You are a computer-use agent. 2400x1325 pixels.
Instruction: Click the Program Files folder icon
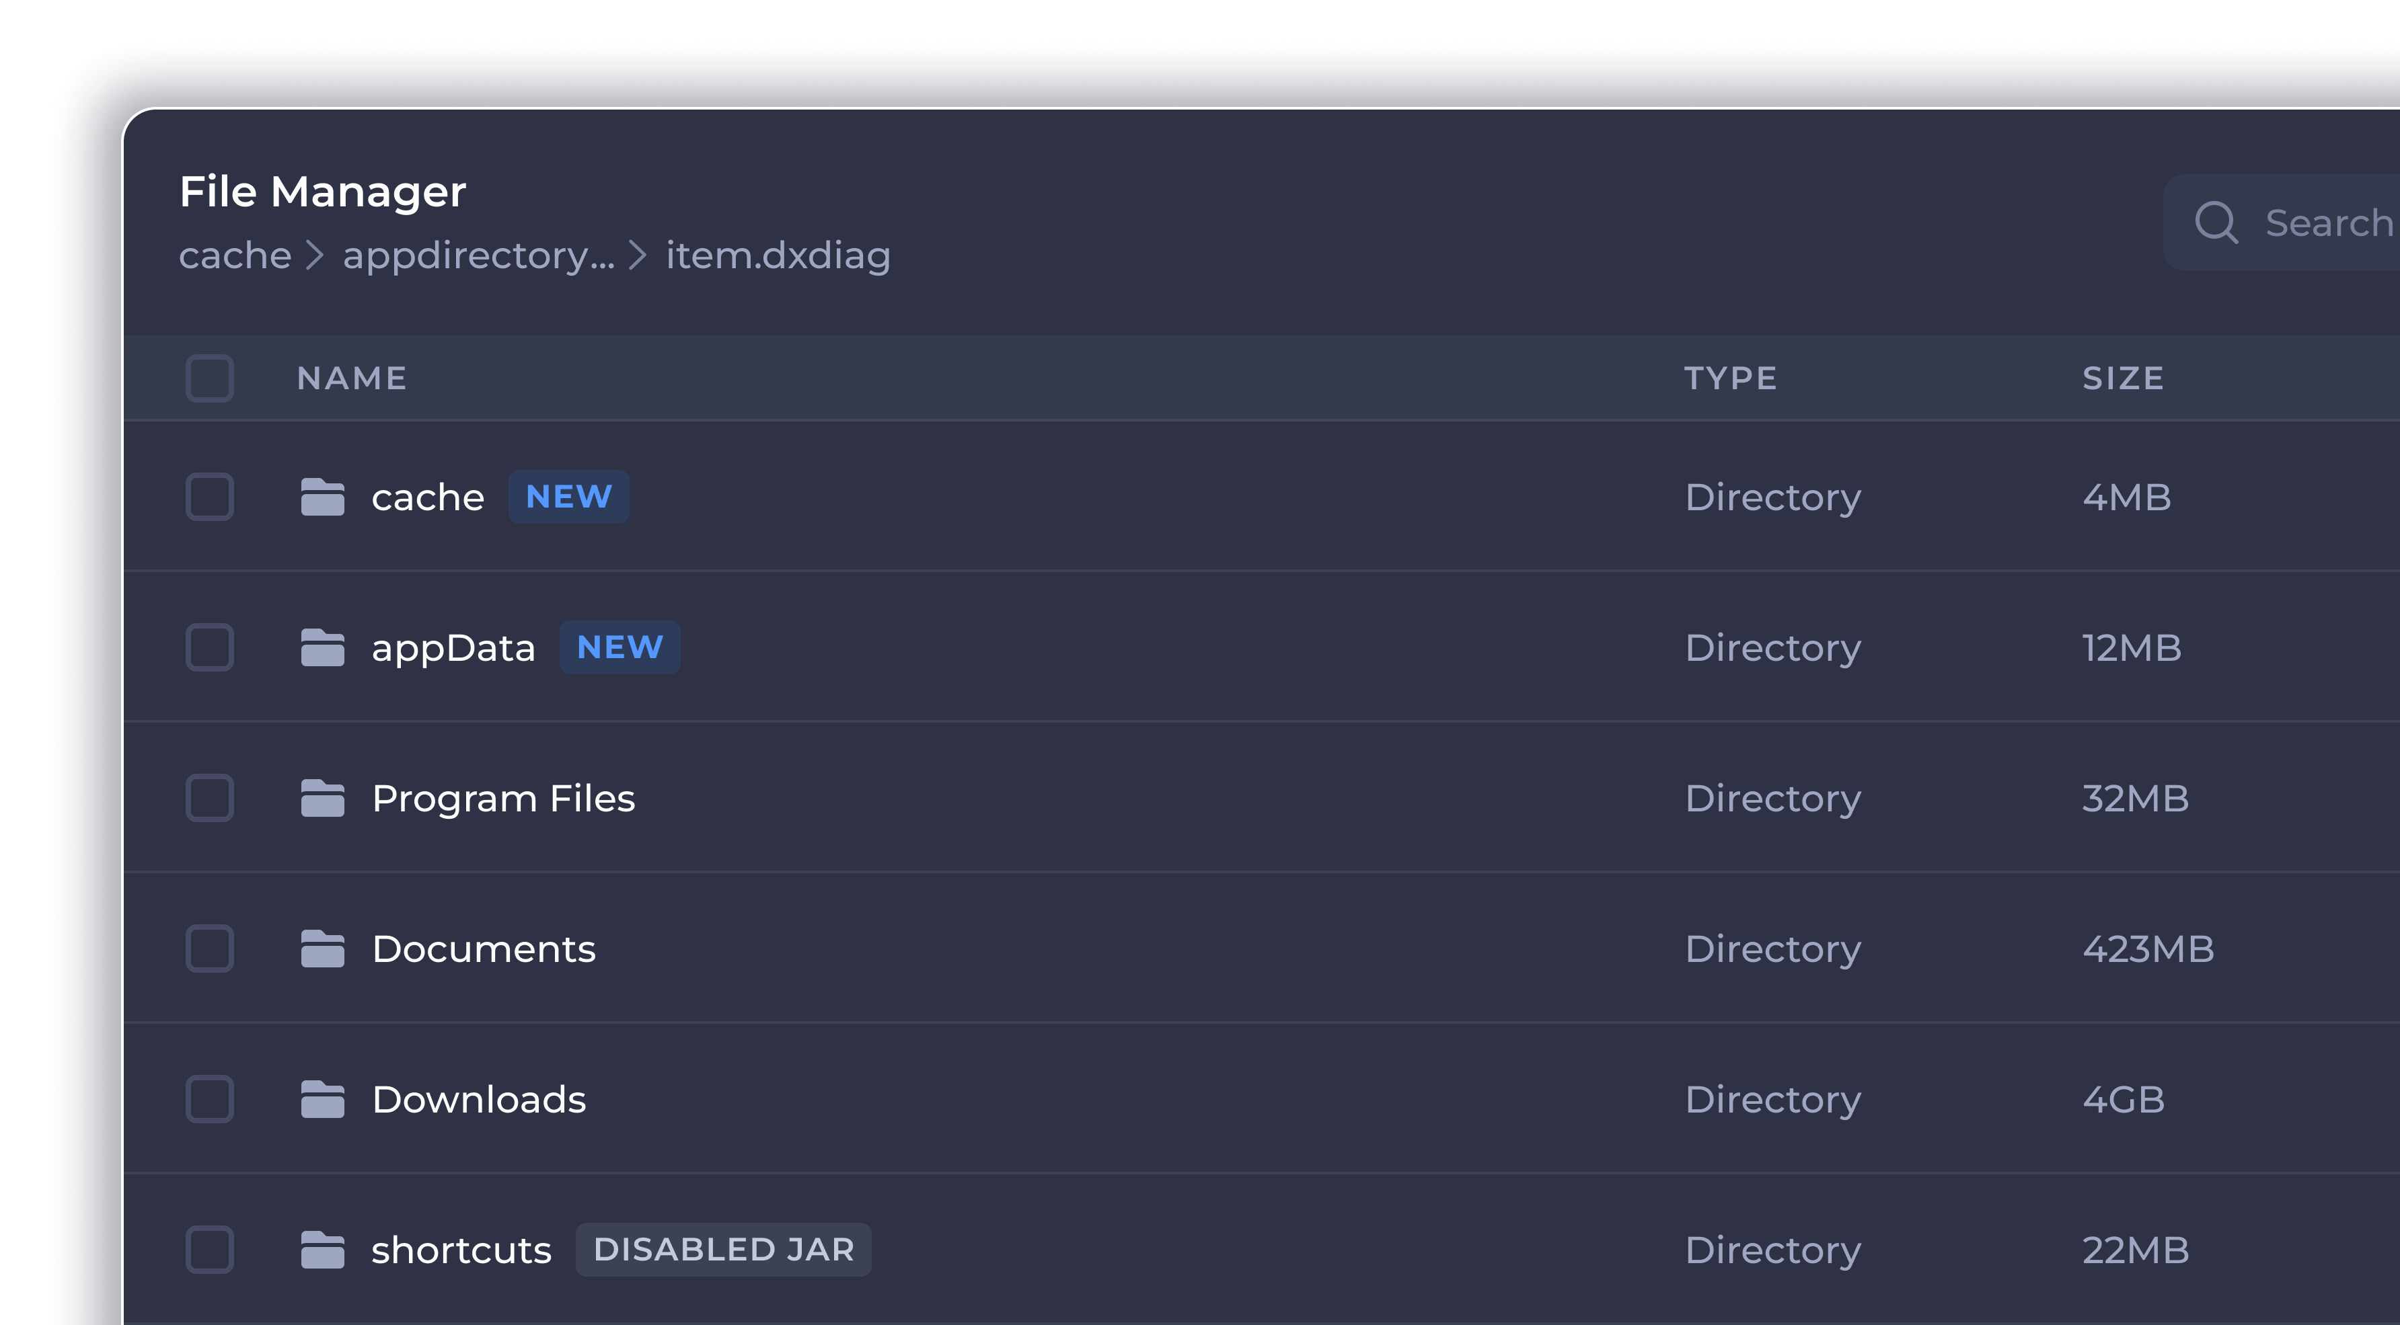point(324,798)
